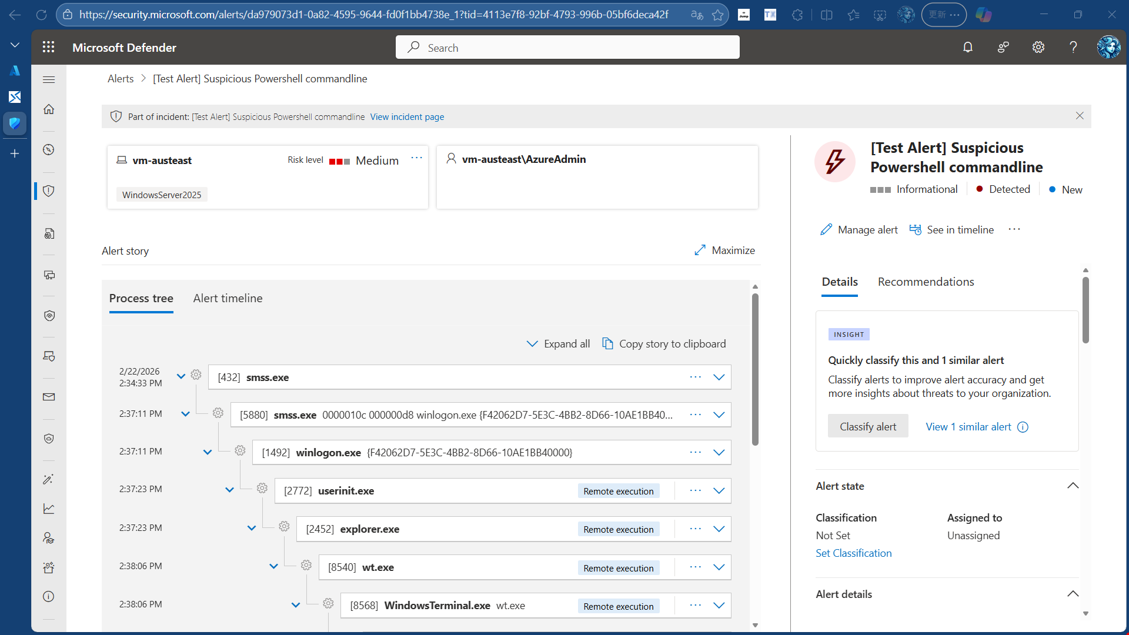Open the settings gear in header
The width and height of the screenshot is (1129, 635).
1038,47
